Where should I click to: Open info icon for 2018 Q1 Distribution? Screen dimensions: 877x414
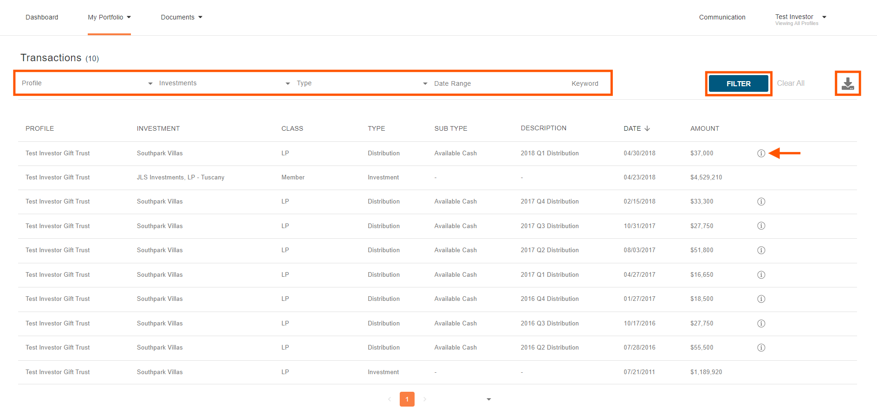(x=761, y=153)
